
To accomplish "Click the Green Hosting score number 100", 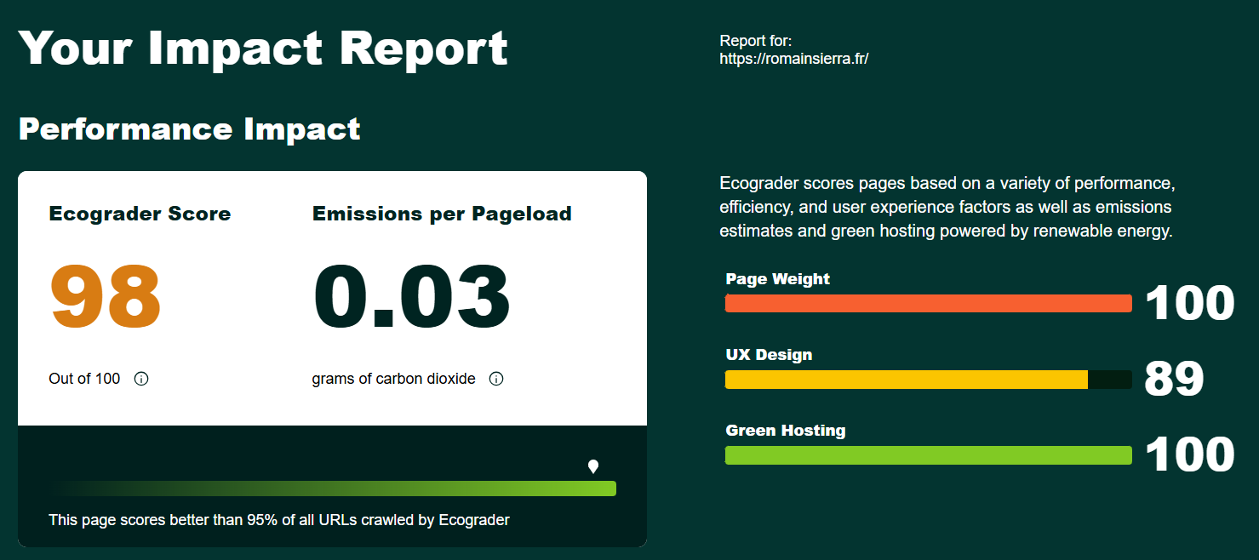I will [x=1189, y=455].
